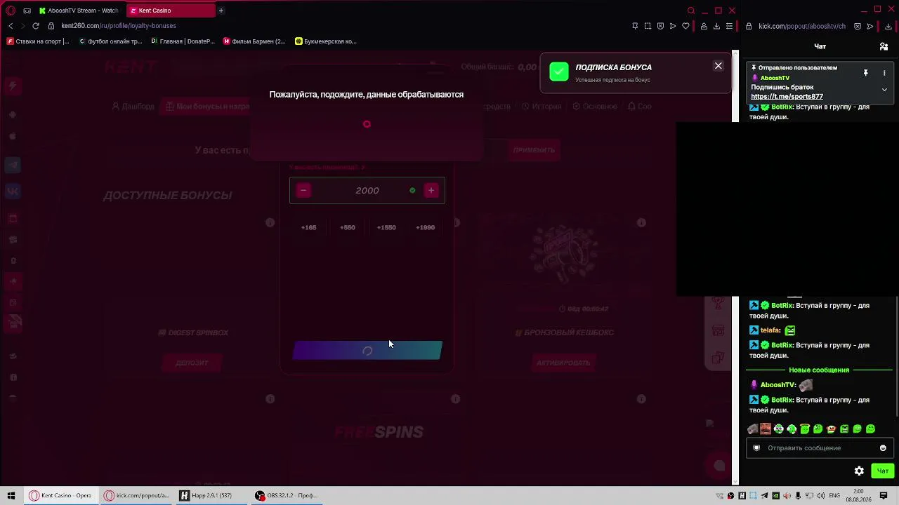The height and width of the screenshot is (505, 899).
Task: Click the GX Corner gamepad icon
Action: click(27, 11)
